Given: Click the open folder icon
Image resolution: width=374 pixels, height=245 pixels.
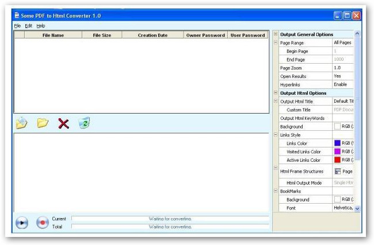Looking at the screenshot, I should pyautogui.click(x=43, y=123).
